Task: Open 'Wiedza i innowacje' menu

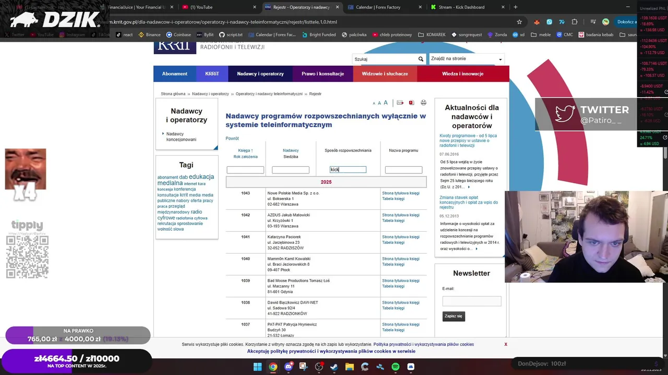Action: (463, 74)
